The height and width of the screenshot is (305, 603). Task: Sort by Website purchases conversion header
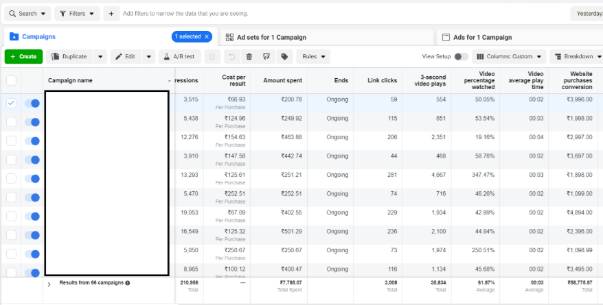pyautogui.click(x=578, y=80)
